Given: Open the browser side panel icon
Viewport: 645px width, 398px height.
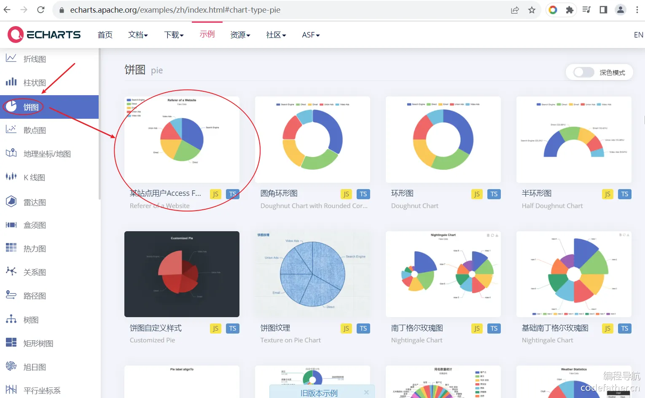Looking at the screenshot, I should [x=603, y=10].
